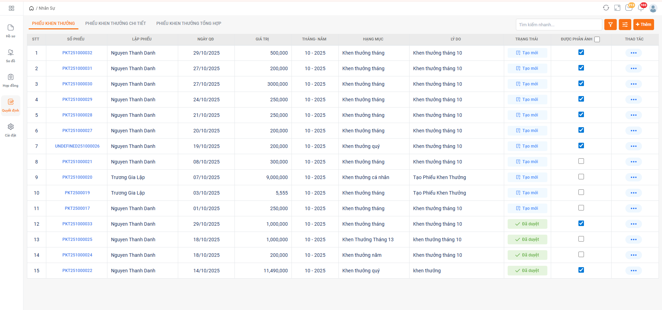Toggle the Được phản ánh header checkbox
662x310 pixels.
597,39
